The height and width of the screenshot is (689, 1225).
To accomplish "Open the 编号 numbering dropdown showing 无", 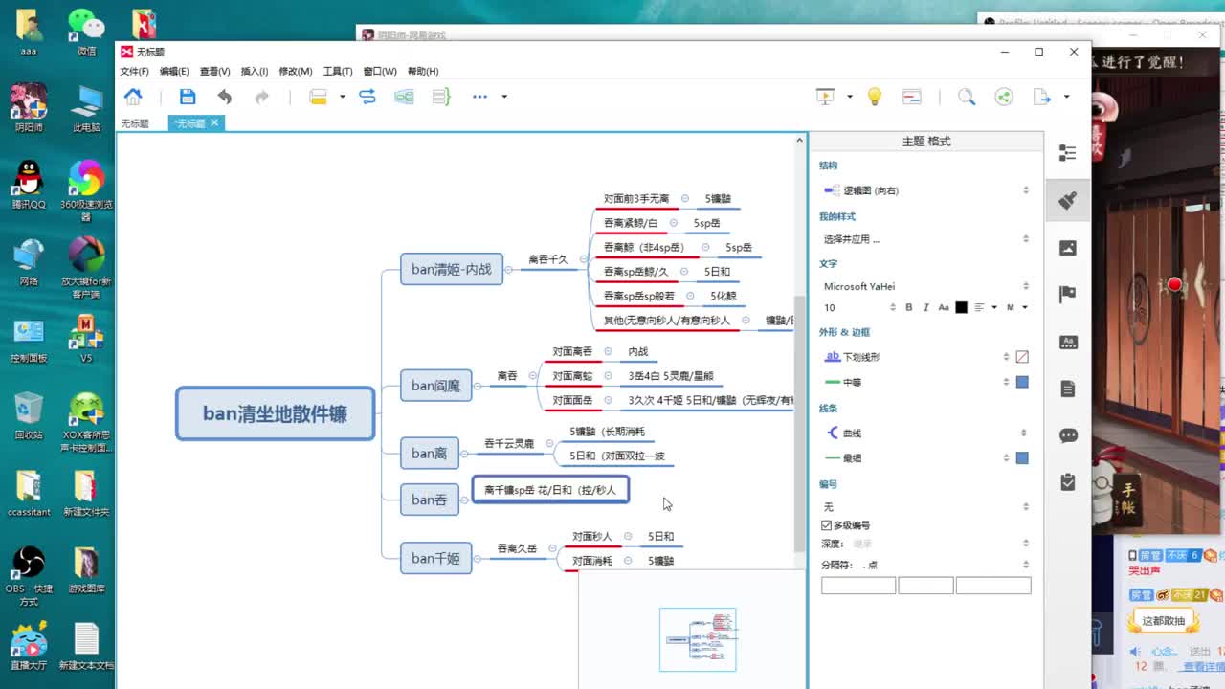I will coord(925,507).
